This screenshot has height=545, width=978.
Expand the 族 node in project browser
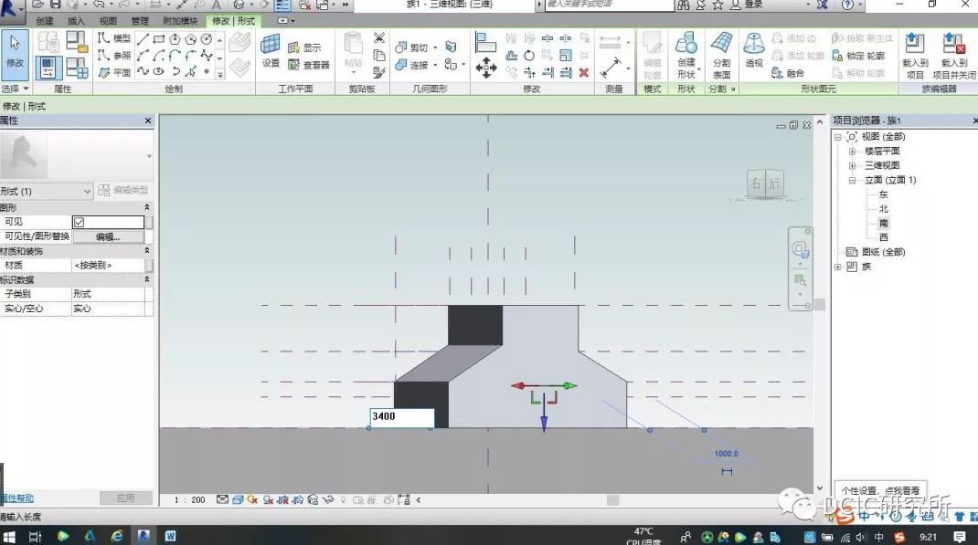[x=838, y=267]
